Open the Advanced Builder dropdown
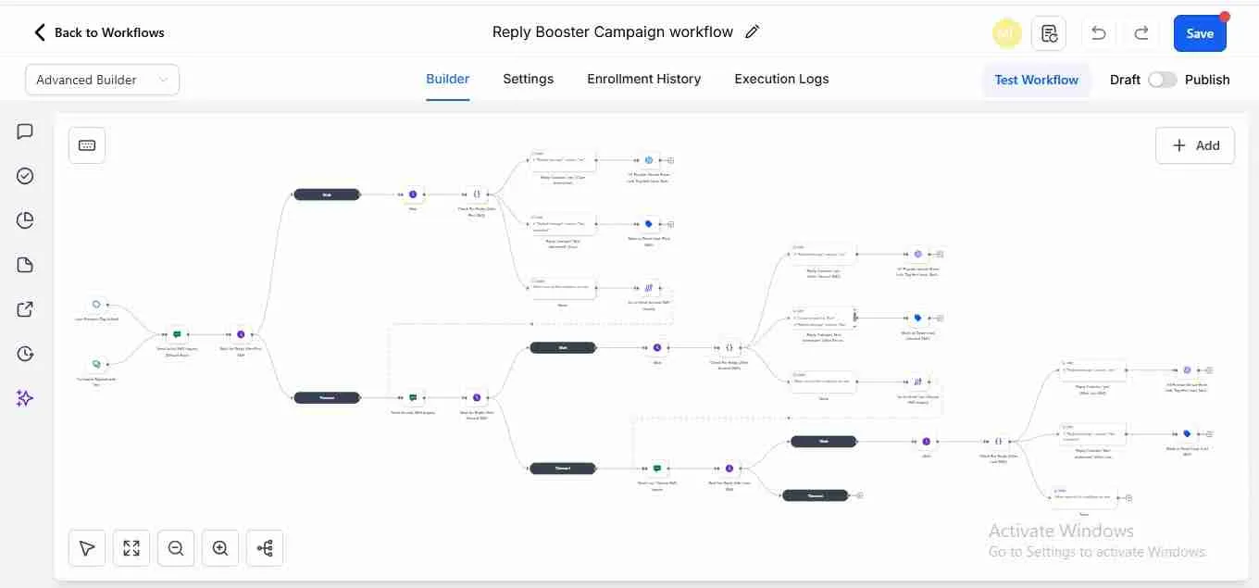This screenshot has height=588, width=1259. (102, 79)
